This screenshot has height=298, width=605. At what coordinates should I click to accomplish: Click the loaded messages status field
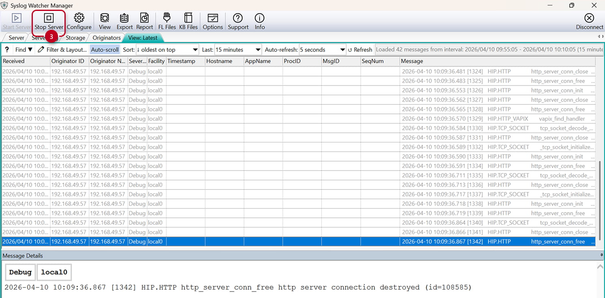point(489,49)
